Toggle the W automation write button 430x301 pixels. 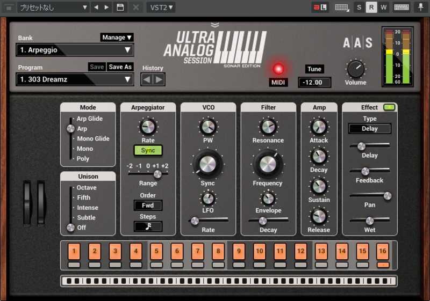tap(384, 8)
